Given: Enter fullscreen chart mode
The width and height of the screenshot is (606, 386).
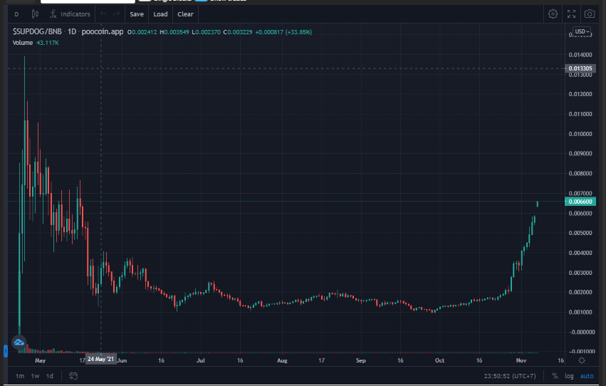Looking at the screenshot, I should [x=571, y=14].
